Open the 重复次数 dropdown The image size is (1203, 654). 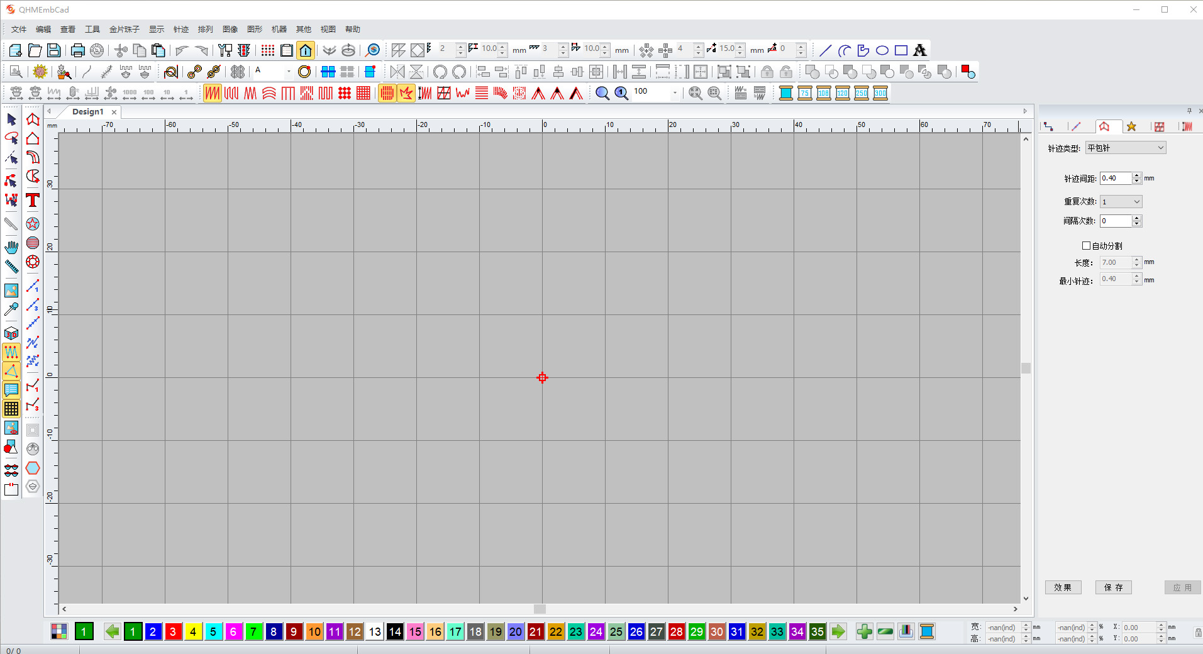tap(1121, 202)
